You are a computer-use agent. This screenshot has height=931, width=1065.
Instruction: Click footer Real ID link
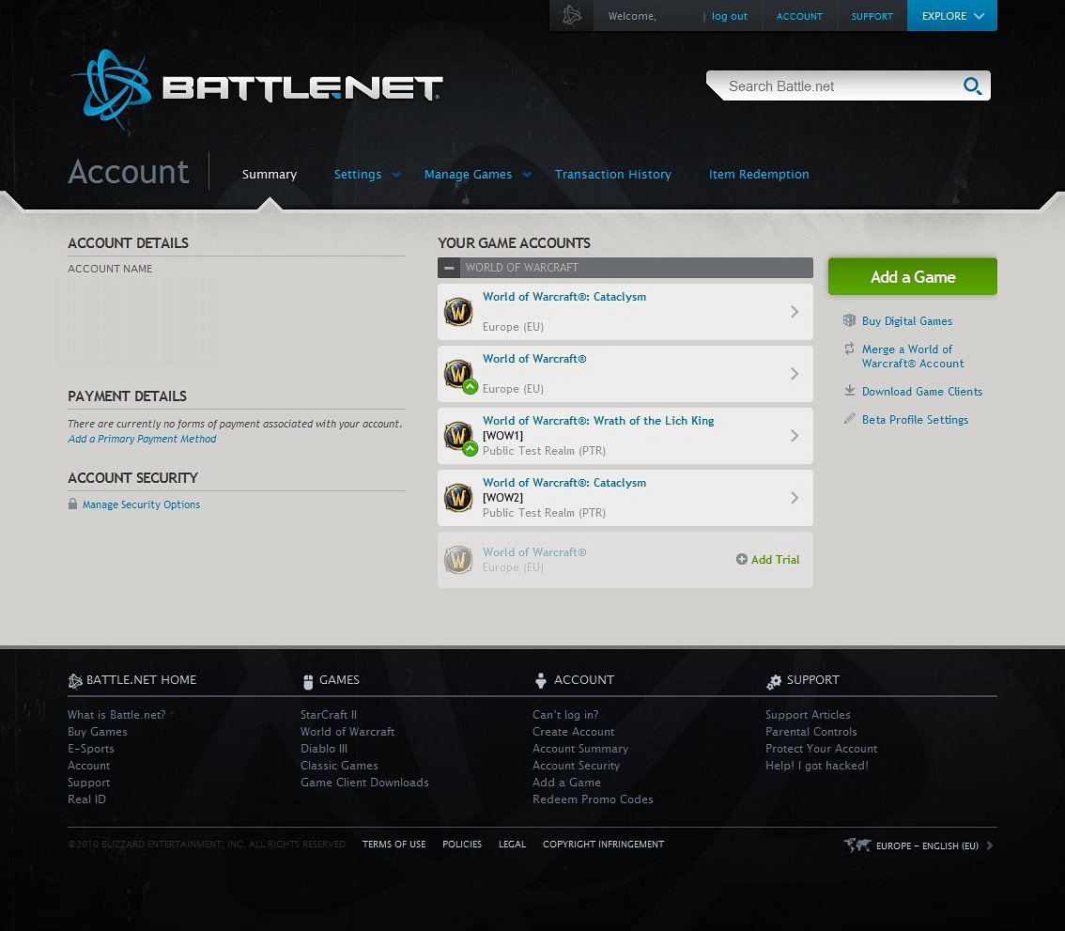(86, 799)
